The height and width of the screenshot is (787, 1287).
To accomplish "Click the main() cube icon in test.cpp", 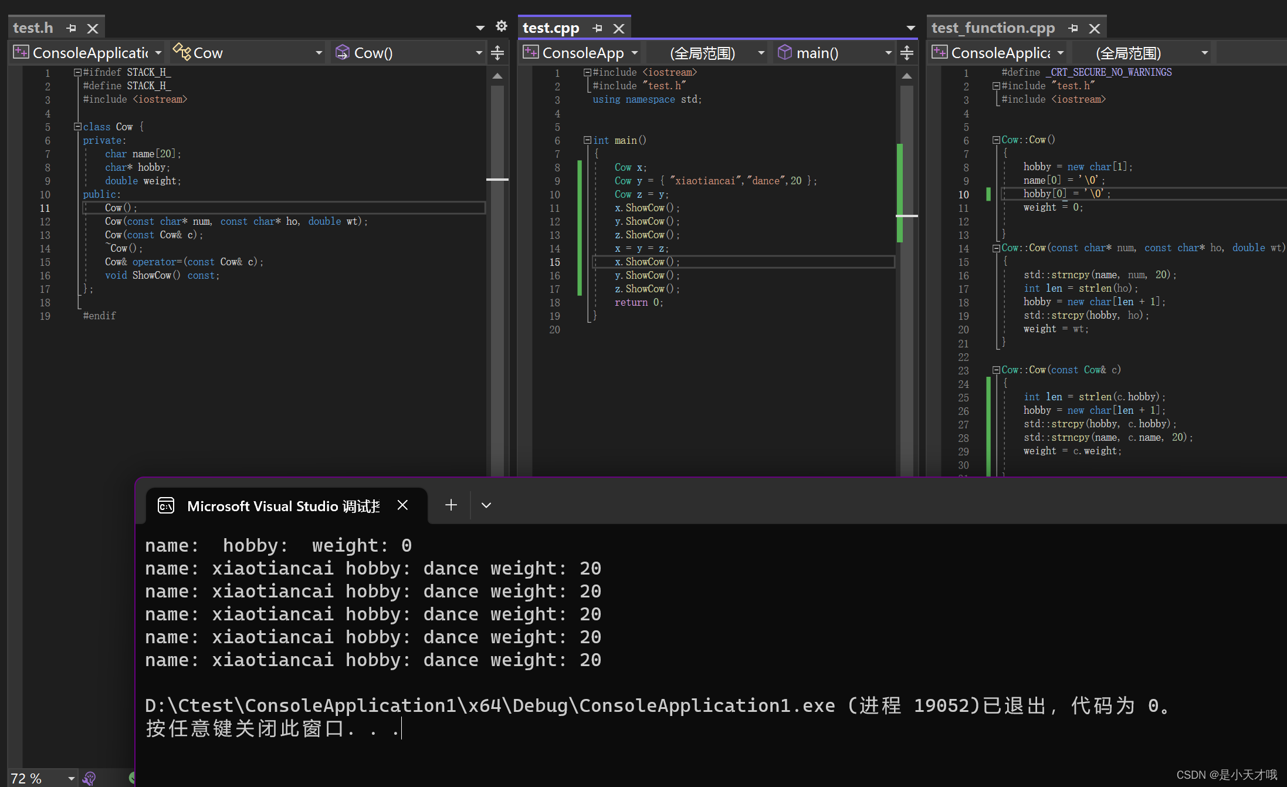I will coord(784,52).
